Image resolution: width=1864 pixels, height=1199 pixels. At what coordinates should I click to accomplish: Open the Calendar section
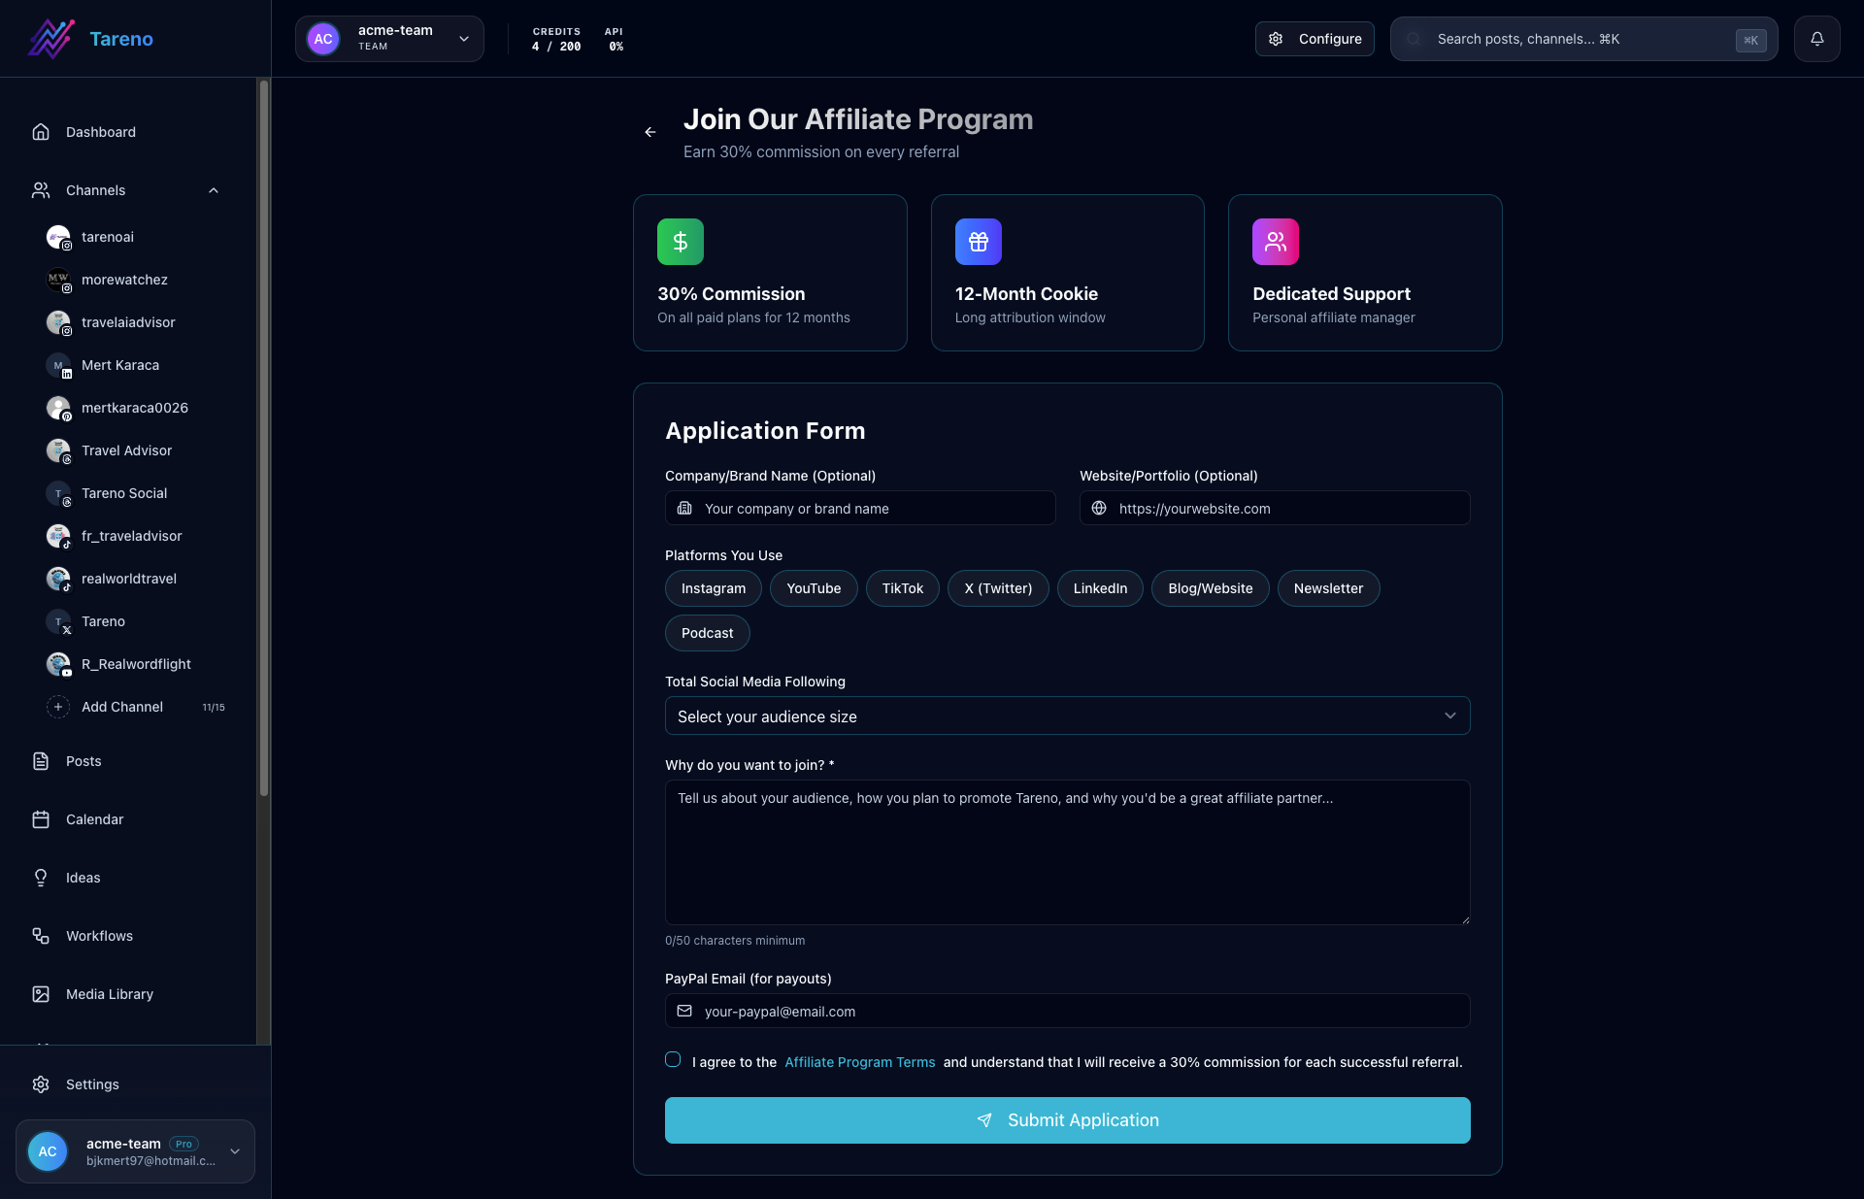tap(94, 818)
